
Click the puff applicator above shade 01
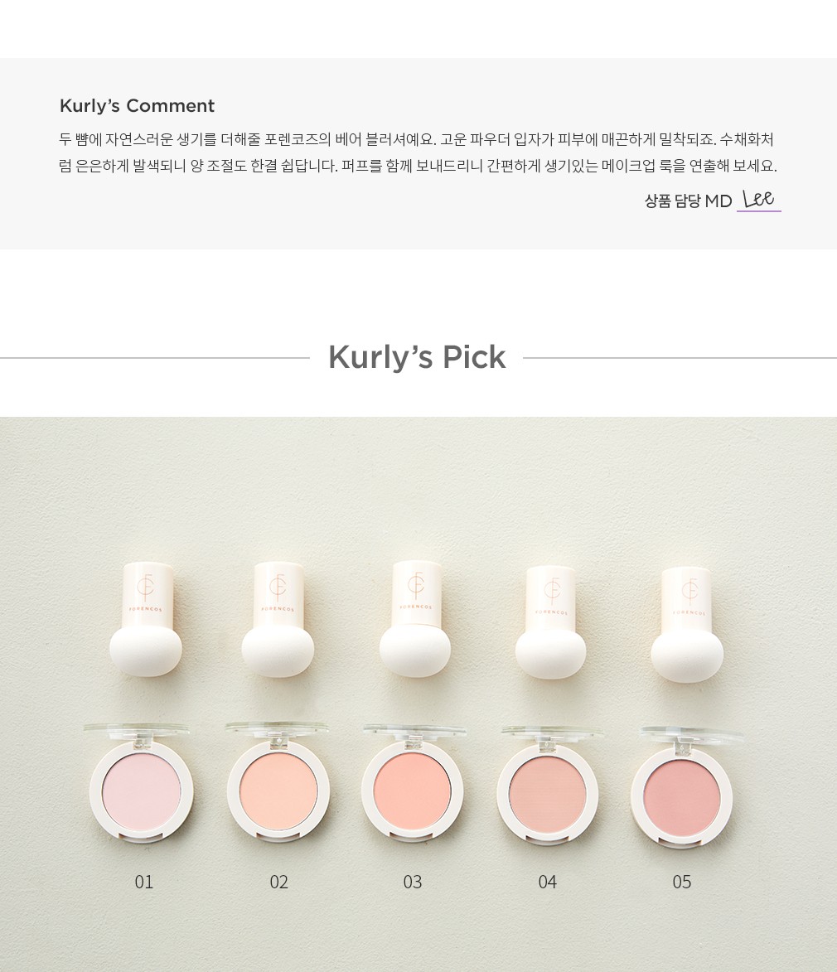tap(147, 618)
